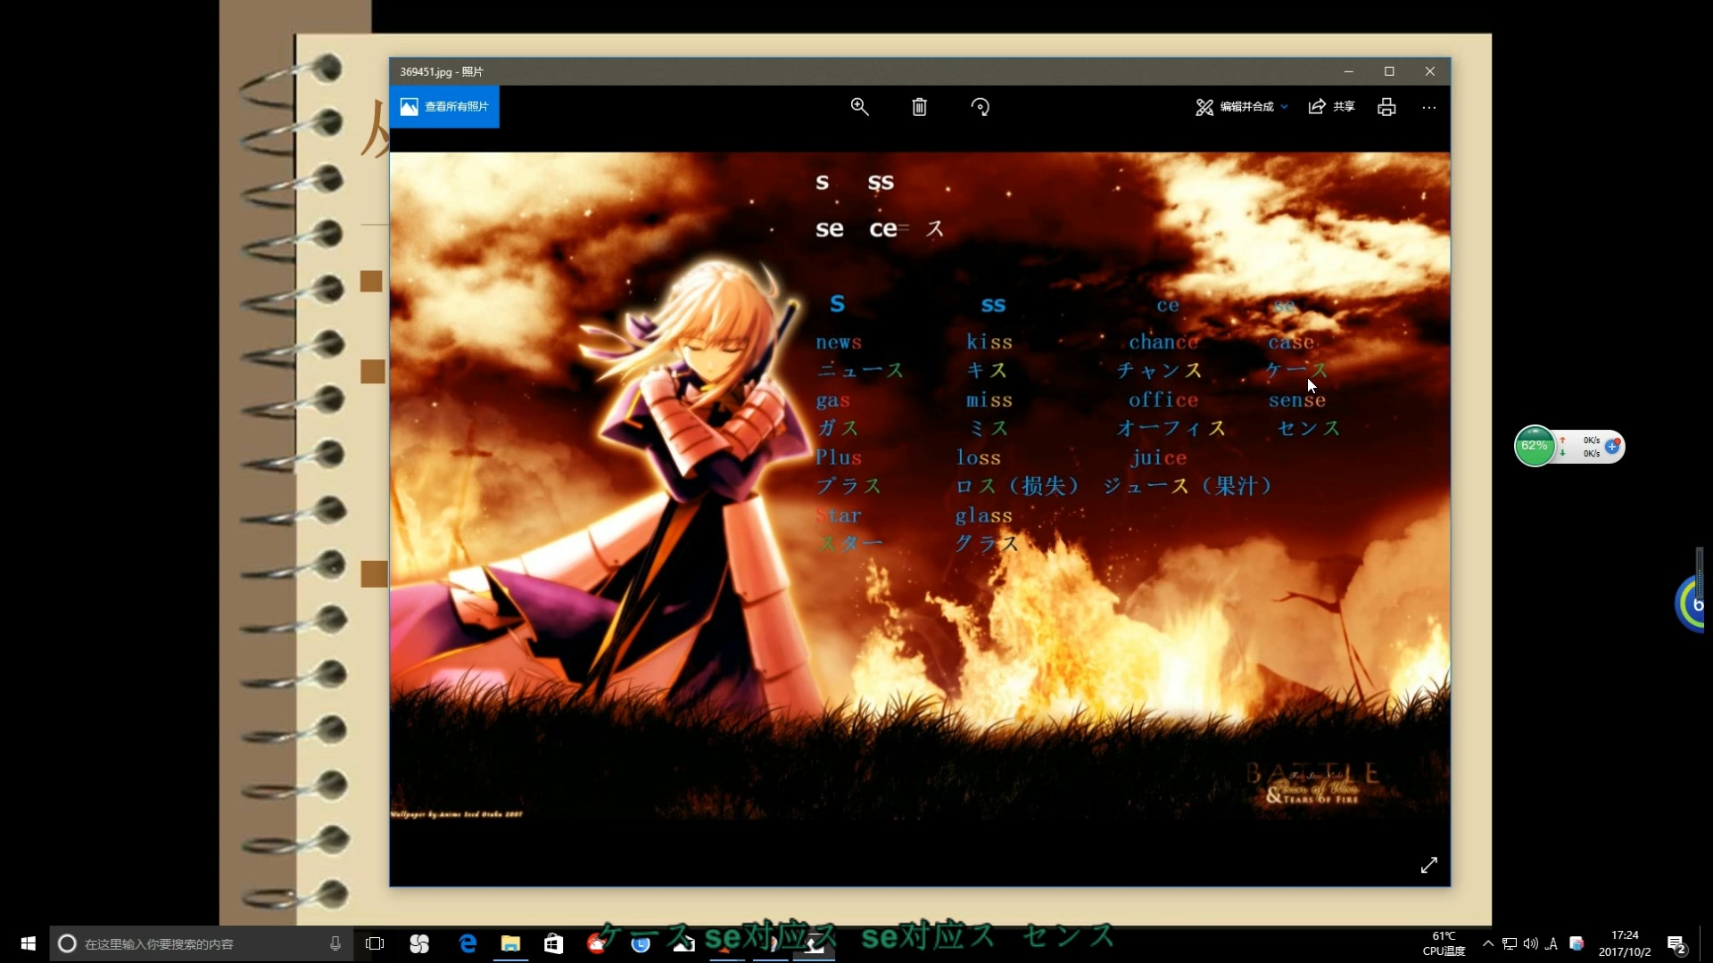
Task: Open Microsoft Edge from the taskbar
Action: pyautogui.click(x=467, y=943)
